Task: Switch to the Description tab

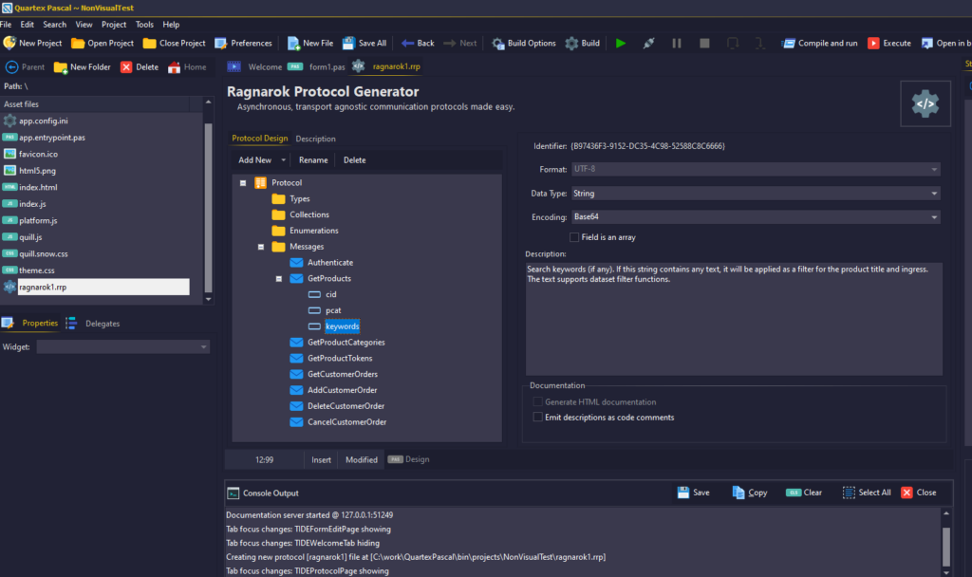Action: [x=315, y=139]
